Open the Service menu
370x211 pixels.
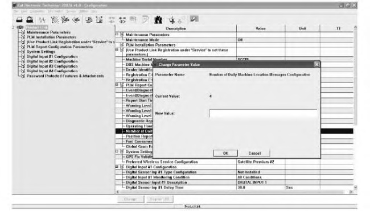71,11
